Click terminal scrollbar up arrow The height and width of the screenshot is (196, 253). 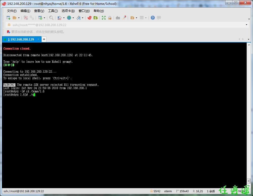tap(249, 45)
